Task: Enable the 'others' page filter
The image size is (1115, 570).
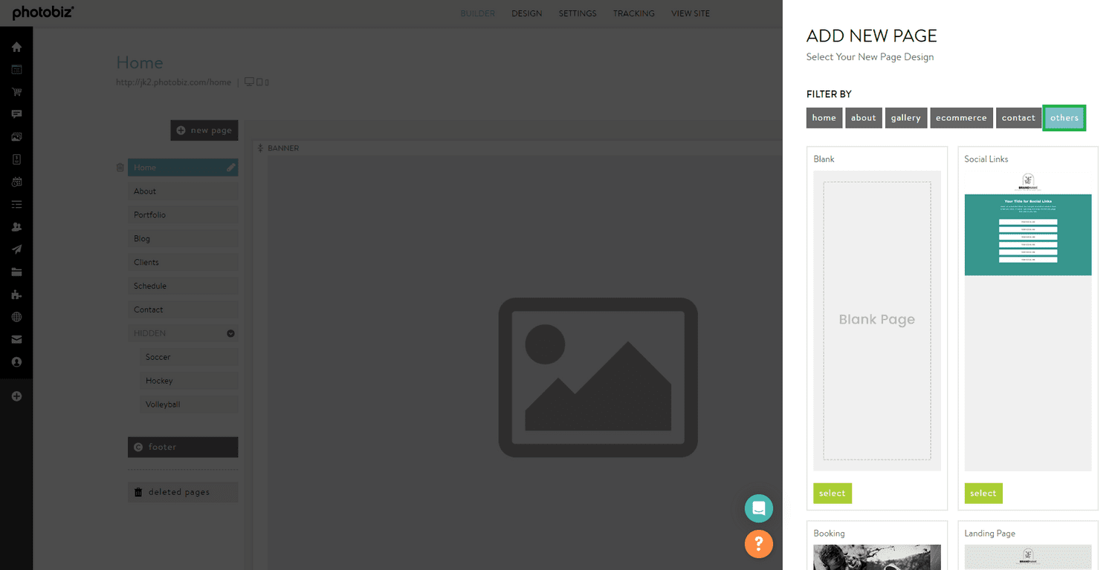Action: (x=1064, y=117)
